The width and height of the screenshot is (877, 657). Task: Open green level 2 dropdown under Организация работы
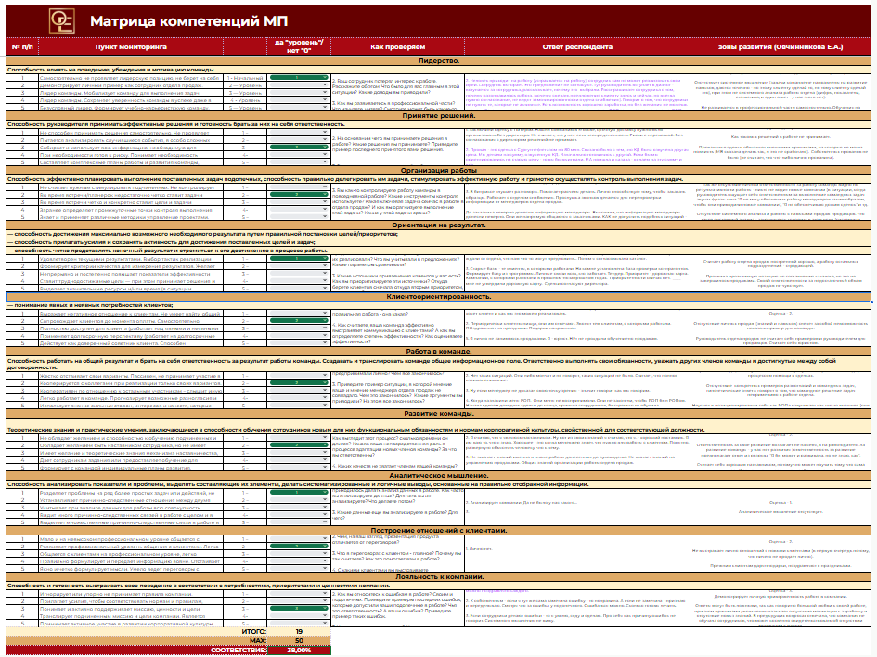[299, 195]
